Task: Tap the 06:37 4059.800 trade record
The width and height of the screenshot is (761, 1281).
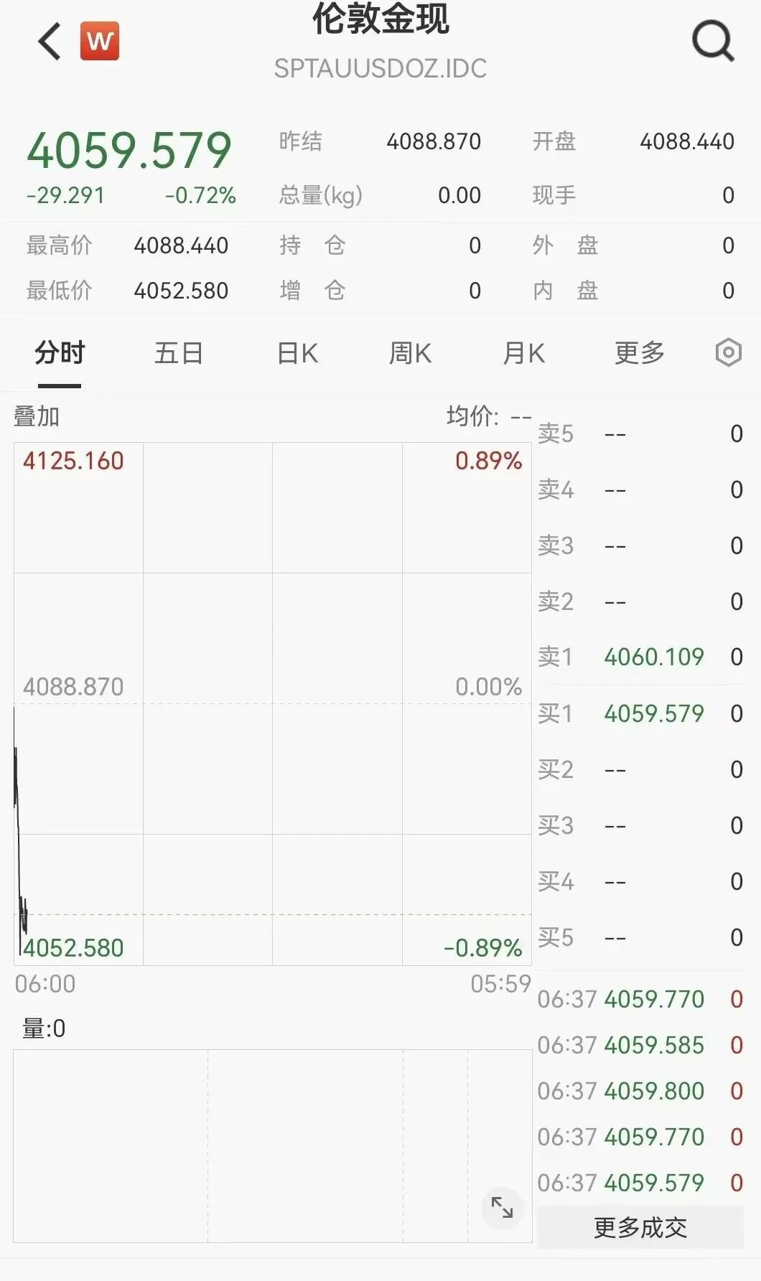Action: point(640,1091)
